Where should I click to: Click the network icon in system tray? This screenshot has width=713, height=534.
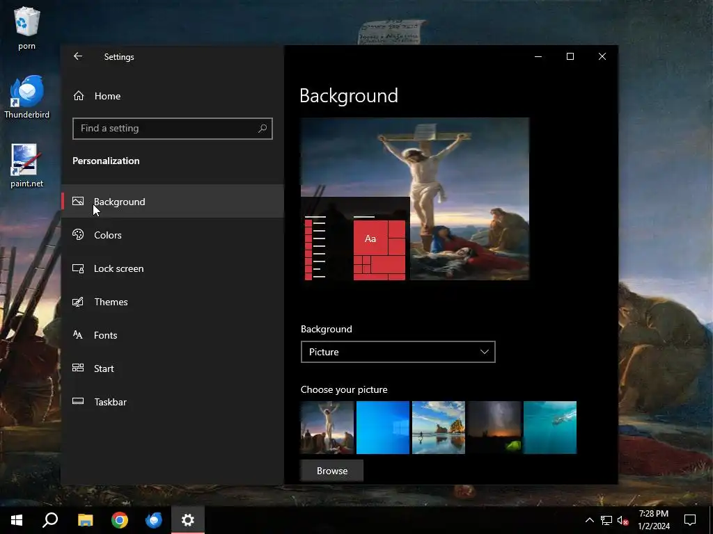[606, 520]
